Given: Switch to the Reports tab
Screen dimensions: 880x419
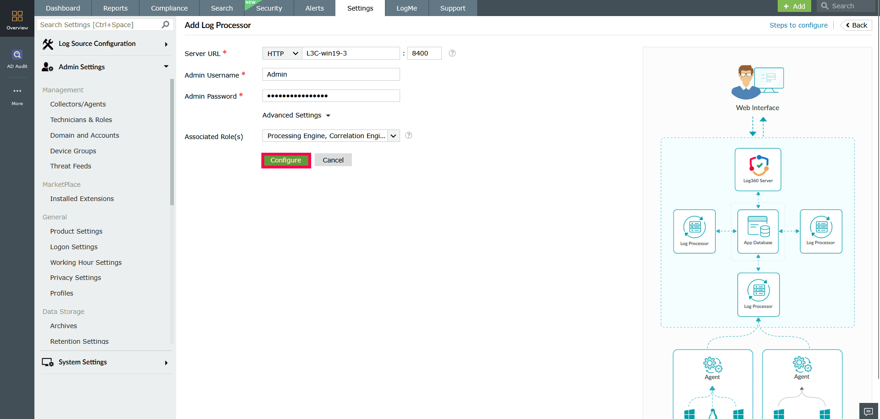Looking at the screenshot, I should coord(116,8).
